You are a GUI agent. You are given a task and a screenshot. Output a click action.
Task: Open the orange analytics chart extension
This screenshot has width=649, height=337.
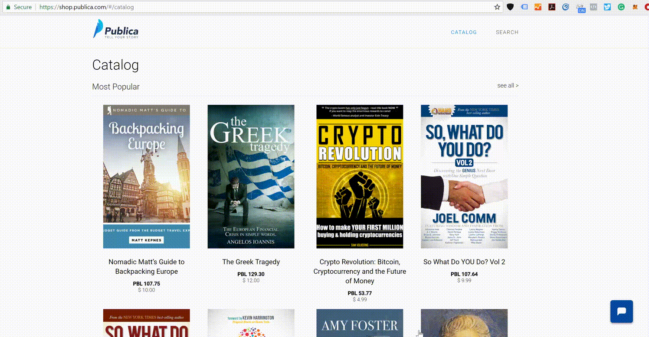point(538,7)
